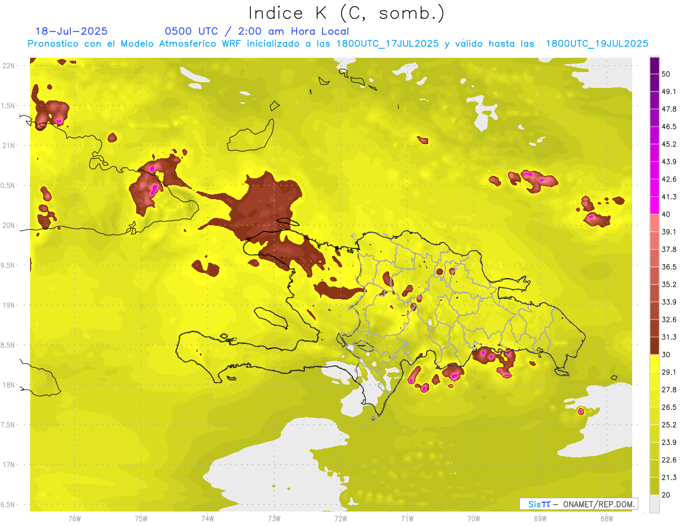The image size is (681, 526).
Task: Pick the bright yellow swatch between 29.1 and 30
Action: pyautogui.click(x=654, y=363)
